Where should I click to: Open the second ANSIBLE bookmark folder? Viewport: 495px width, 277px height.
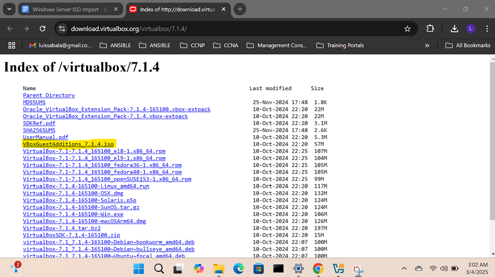click(155, 46)
